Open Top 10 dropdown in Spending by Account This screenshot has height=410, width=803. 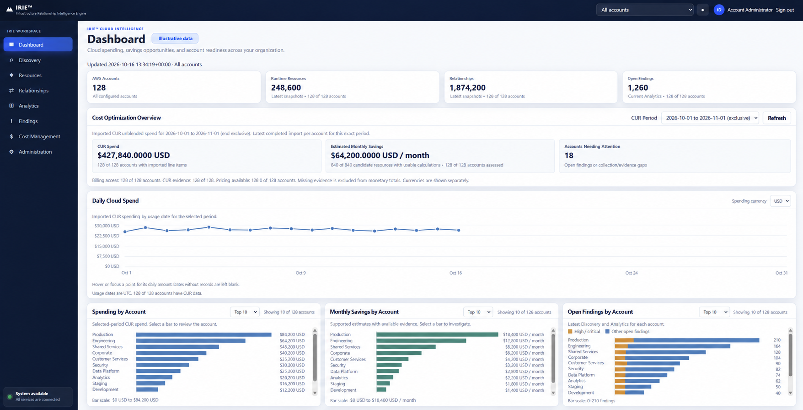(x=245, y=312)
